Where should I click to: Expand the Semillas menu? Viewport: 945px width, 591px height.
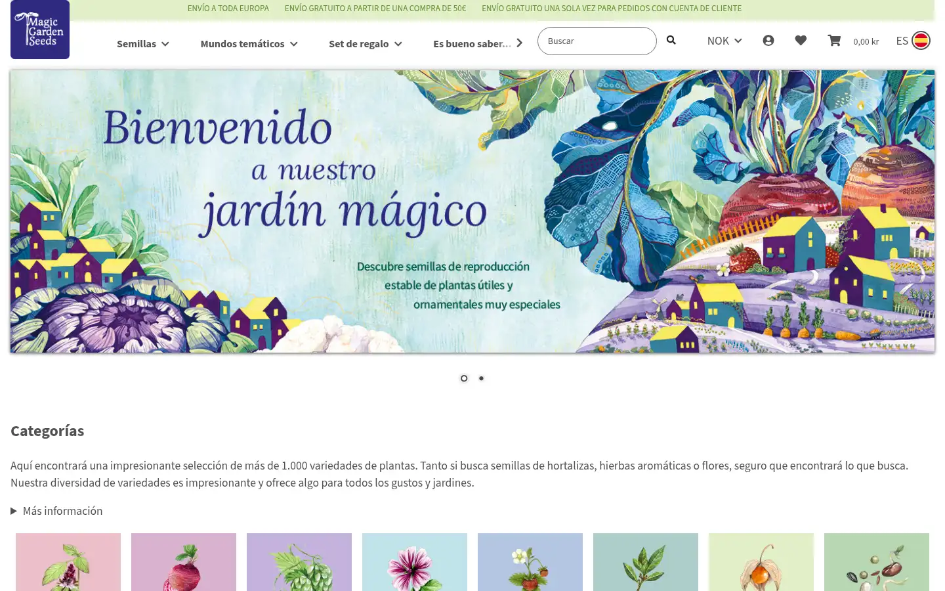tap(143, 44)
